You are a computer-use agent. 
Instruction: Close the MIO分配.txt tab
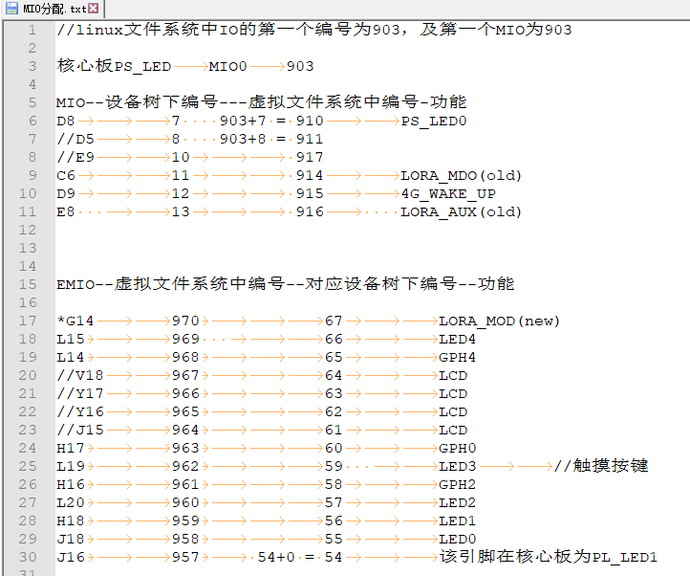(93, 8)
